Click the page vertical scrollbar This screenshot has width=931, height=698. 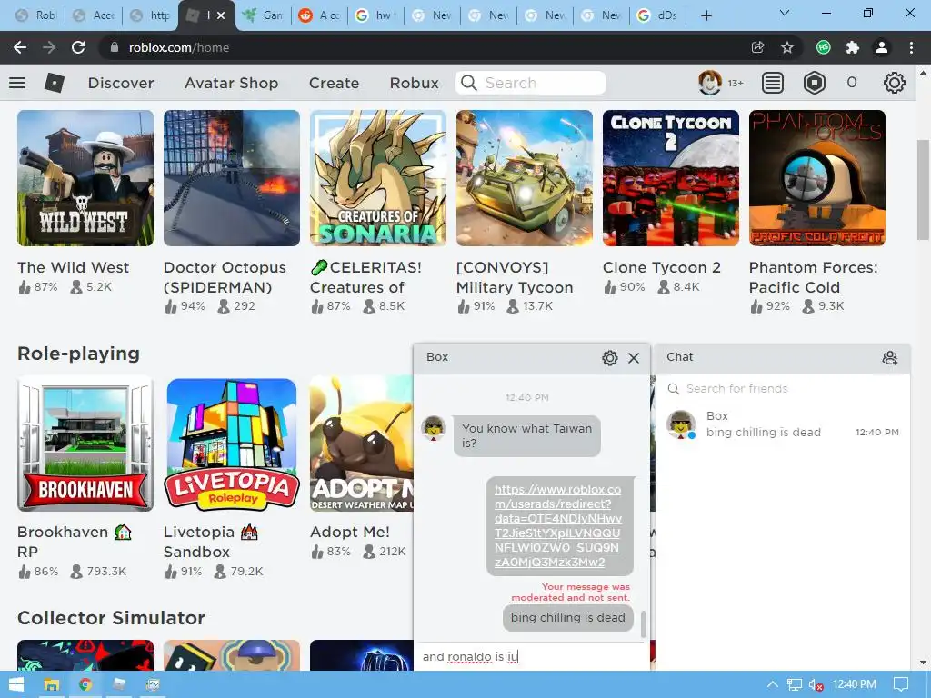[x=922, y=190]
